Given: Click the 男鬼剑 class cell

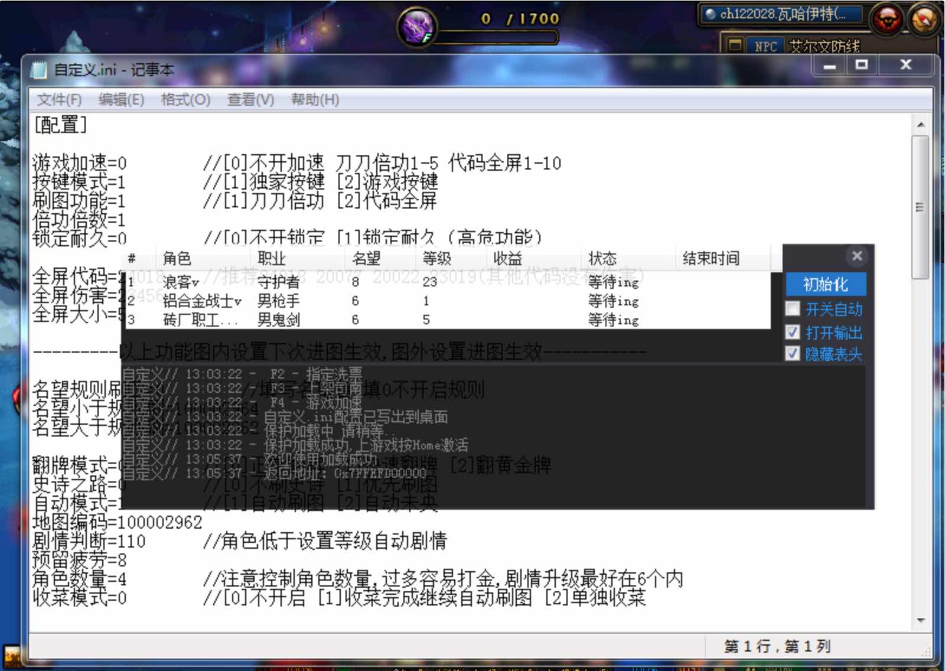Looking at the screenshot, I should tap(278, 320).
